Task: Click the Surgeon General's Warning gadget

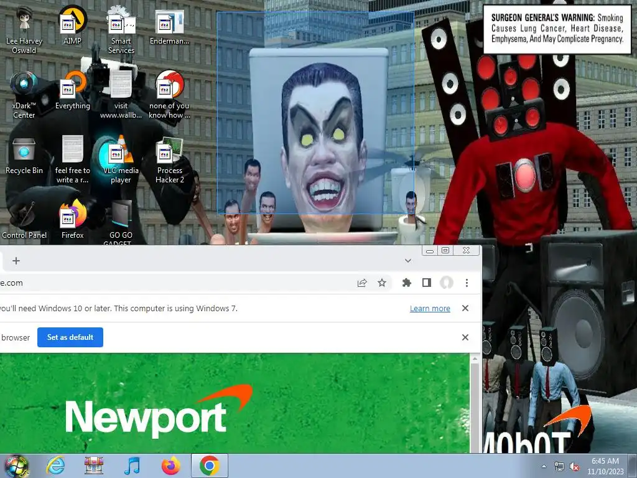Action: [557, 29]
